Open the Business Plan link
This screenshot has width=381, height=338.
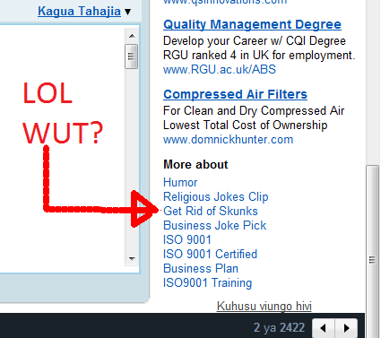201,268
